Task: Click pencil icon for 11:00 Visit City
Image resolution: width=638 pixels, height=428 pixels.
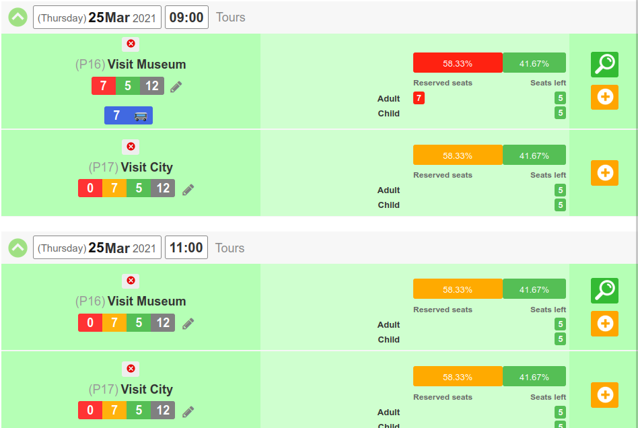Action: (188, 412)
